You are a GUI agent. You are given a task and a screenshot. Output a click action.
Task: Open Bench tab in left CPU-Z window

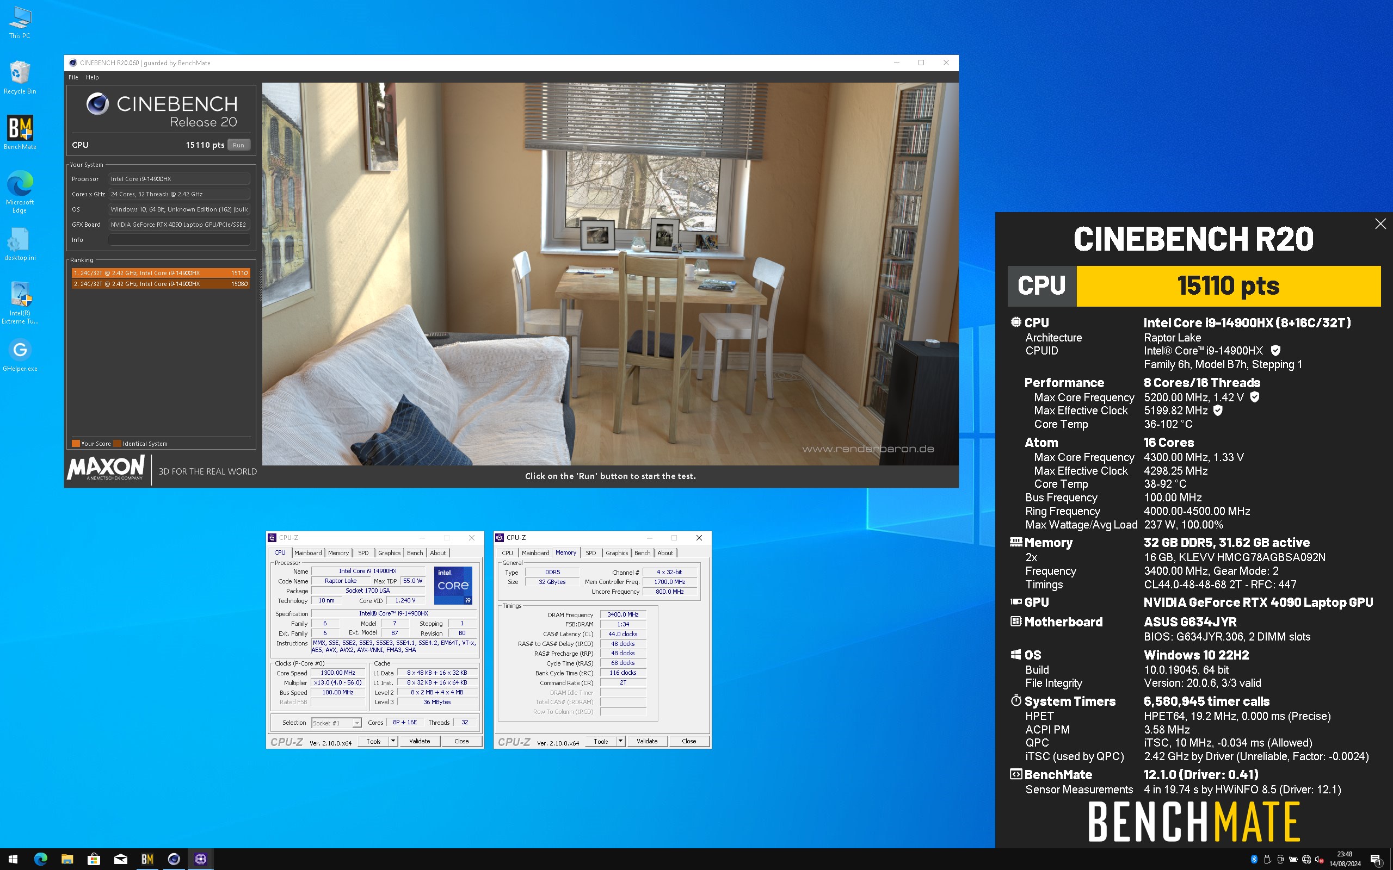click(x=415, y=553)
